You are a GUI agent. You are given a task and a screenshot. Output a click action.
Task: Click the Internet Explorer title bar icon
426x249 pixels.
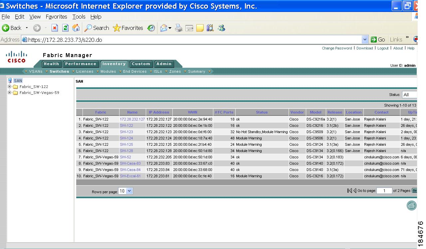(2, 6)
